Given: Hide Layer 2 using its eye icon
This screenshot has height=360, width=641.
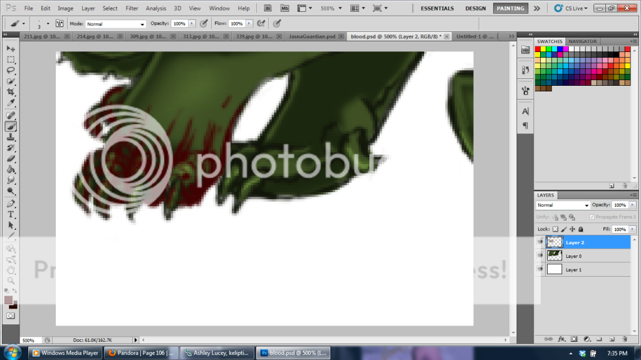Looking at the screenshot, I should click(540, 242).
